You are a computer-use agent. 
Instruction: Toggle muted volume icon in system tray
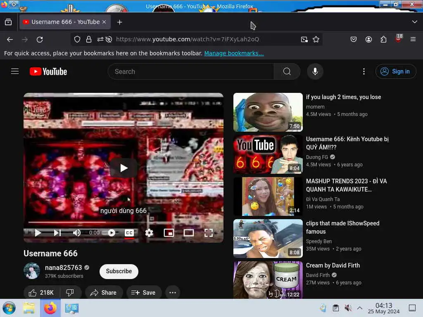pyautogui.click(x=348, y=308)
